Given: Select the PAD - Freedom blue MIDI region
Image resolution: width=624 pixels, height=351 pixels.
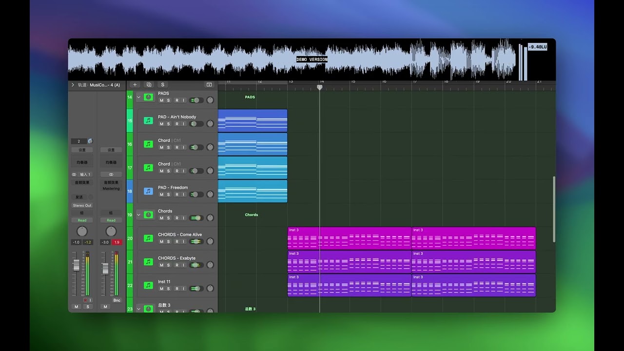Looking at the screenshot, I should click(253, 191).
